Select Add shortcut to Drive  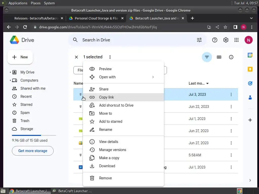[123, 105]
